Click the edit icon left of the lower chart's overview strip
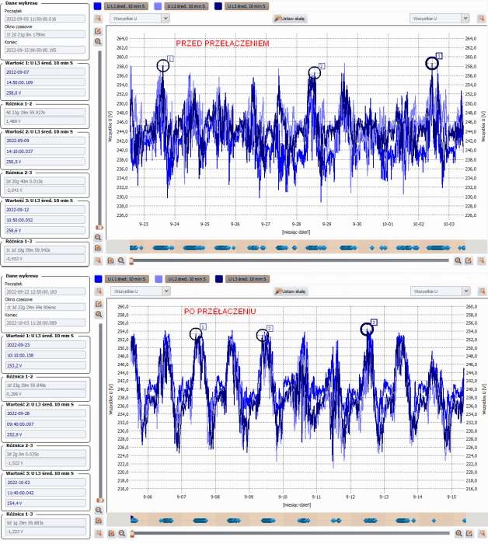 pyautogui.click(x=99, y=521)
